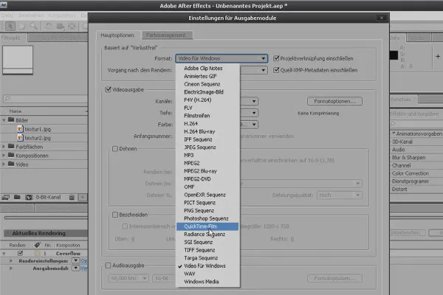Screen dimensions: 443x295
Task: Click the trash icon in Projekt panel
Action: [72, 197]
